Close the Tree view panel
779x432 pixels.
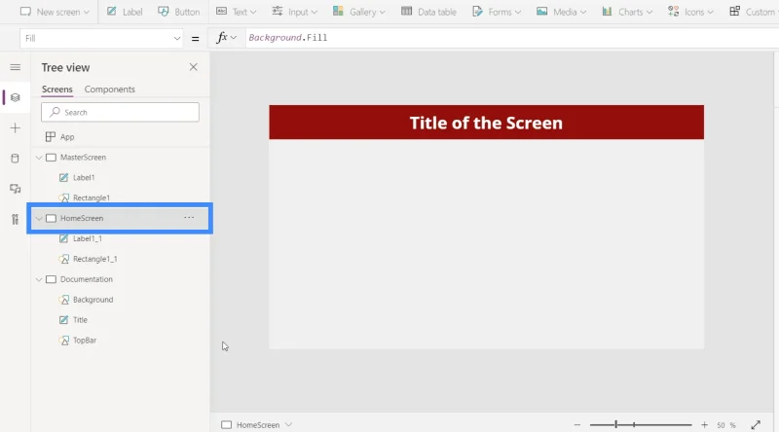(x=193, y=67)
